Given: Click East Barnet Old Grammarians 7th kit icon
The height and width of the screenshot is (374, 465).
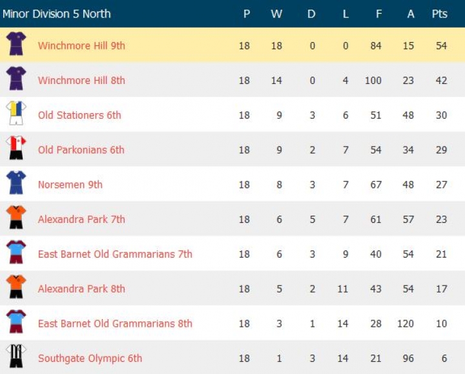Looking at the screenshot, I should (x=16, y=253).
